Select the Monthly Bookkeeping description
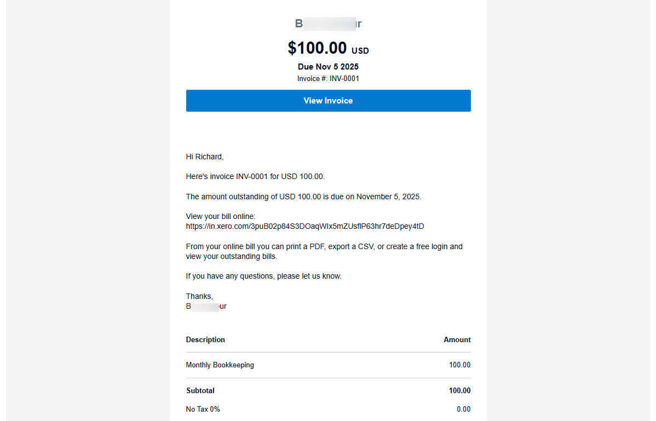656x421 pixels. [220, 365]
